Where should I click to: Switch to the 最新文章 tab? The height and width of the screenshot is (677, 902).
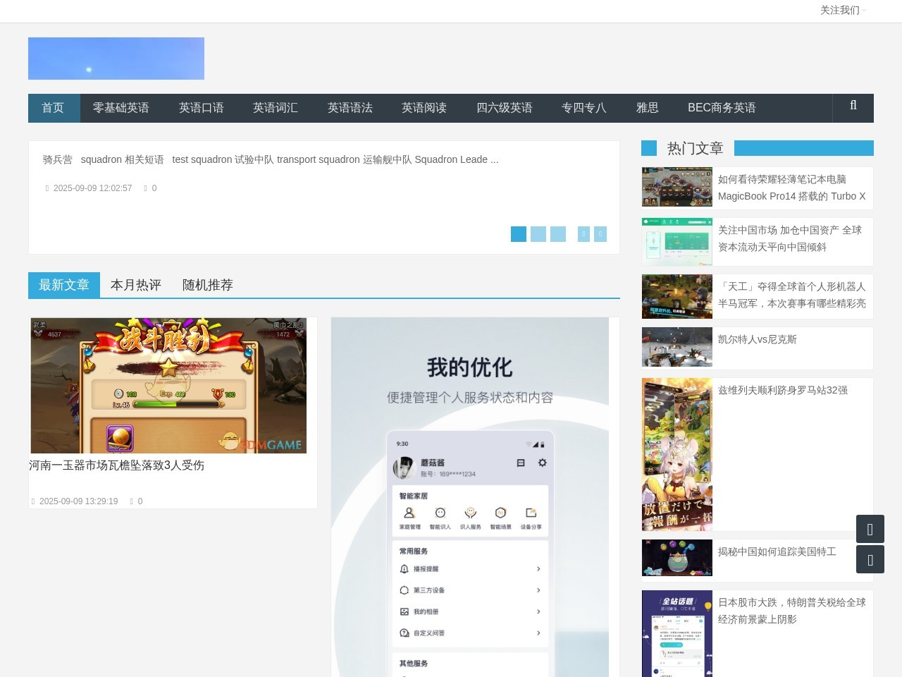[64, 285]
